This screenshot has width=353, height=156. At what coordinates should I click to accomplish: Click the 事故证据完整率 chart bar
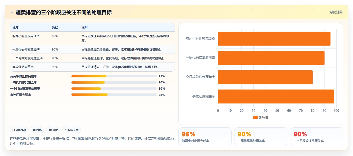[276, 96]
